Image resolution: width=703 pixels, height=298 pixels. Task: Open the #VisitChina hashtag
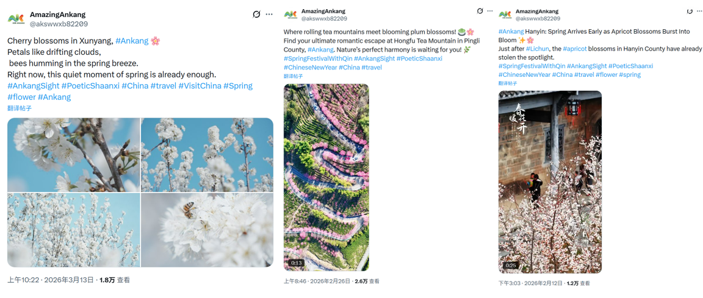(199, 86)
